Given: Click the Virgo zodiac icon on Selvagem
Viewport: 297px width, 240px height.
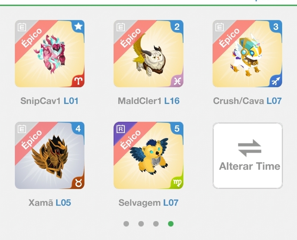Looking at the screenshot, I should pos(177,183).
